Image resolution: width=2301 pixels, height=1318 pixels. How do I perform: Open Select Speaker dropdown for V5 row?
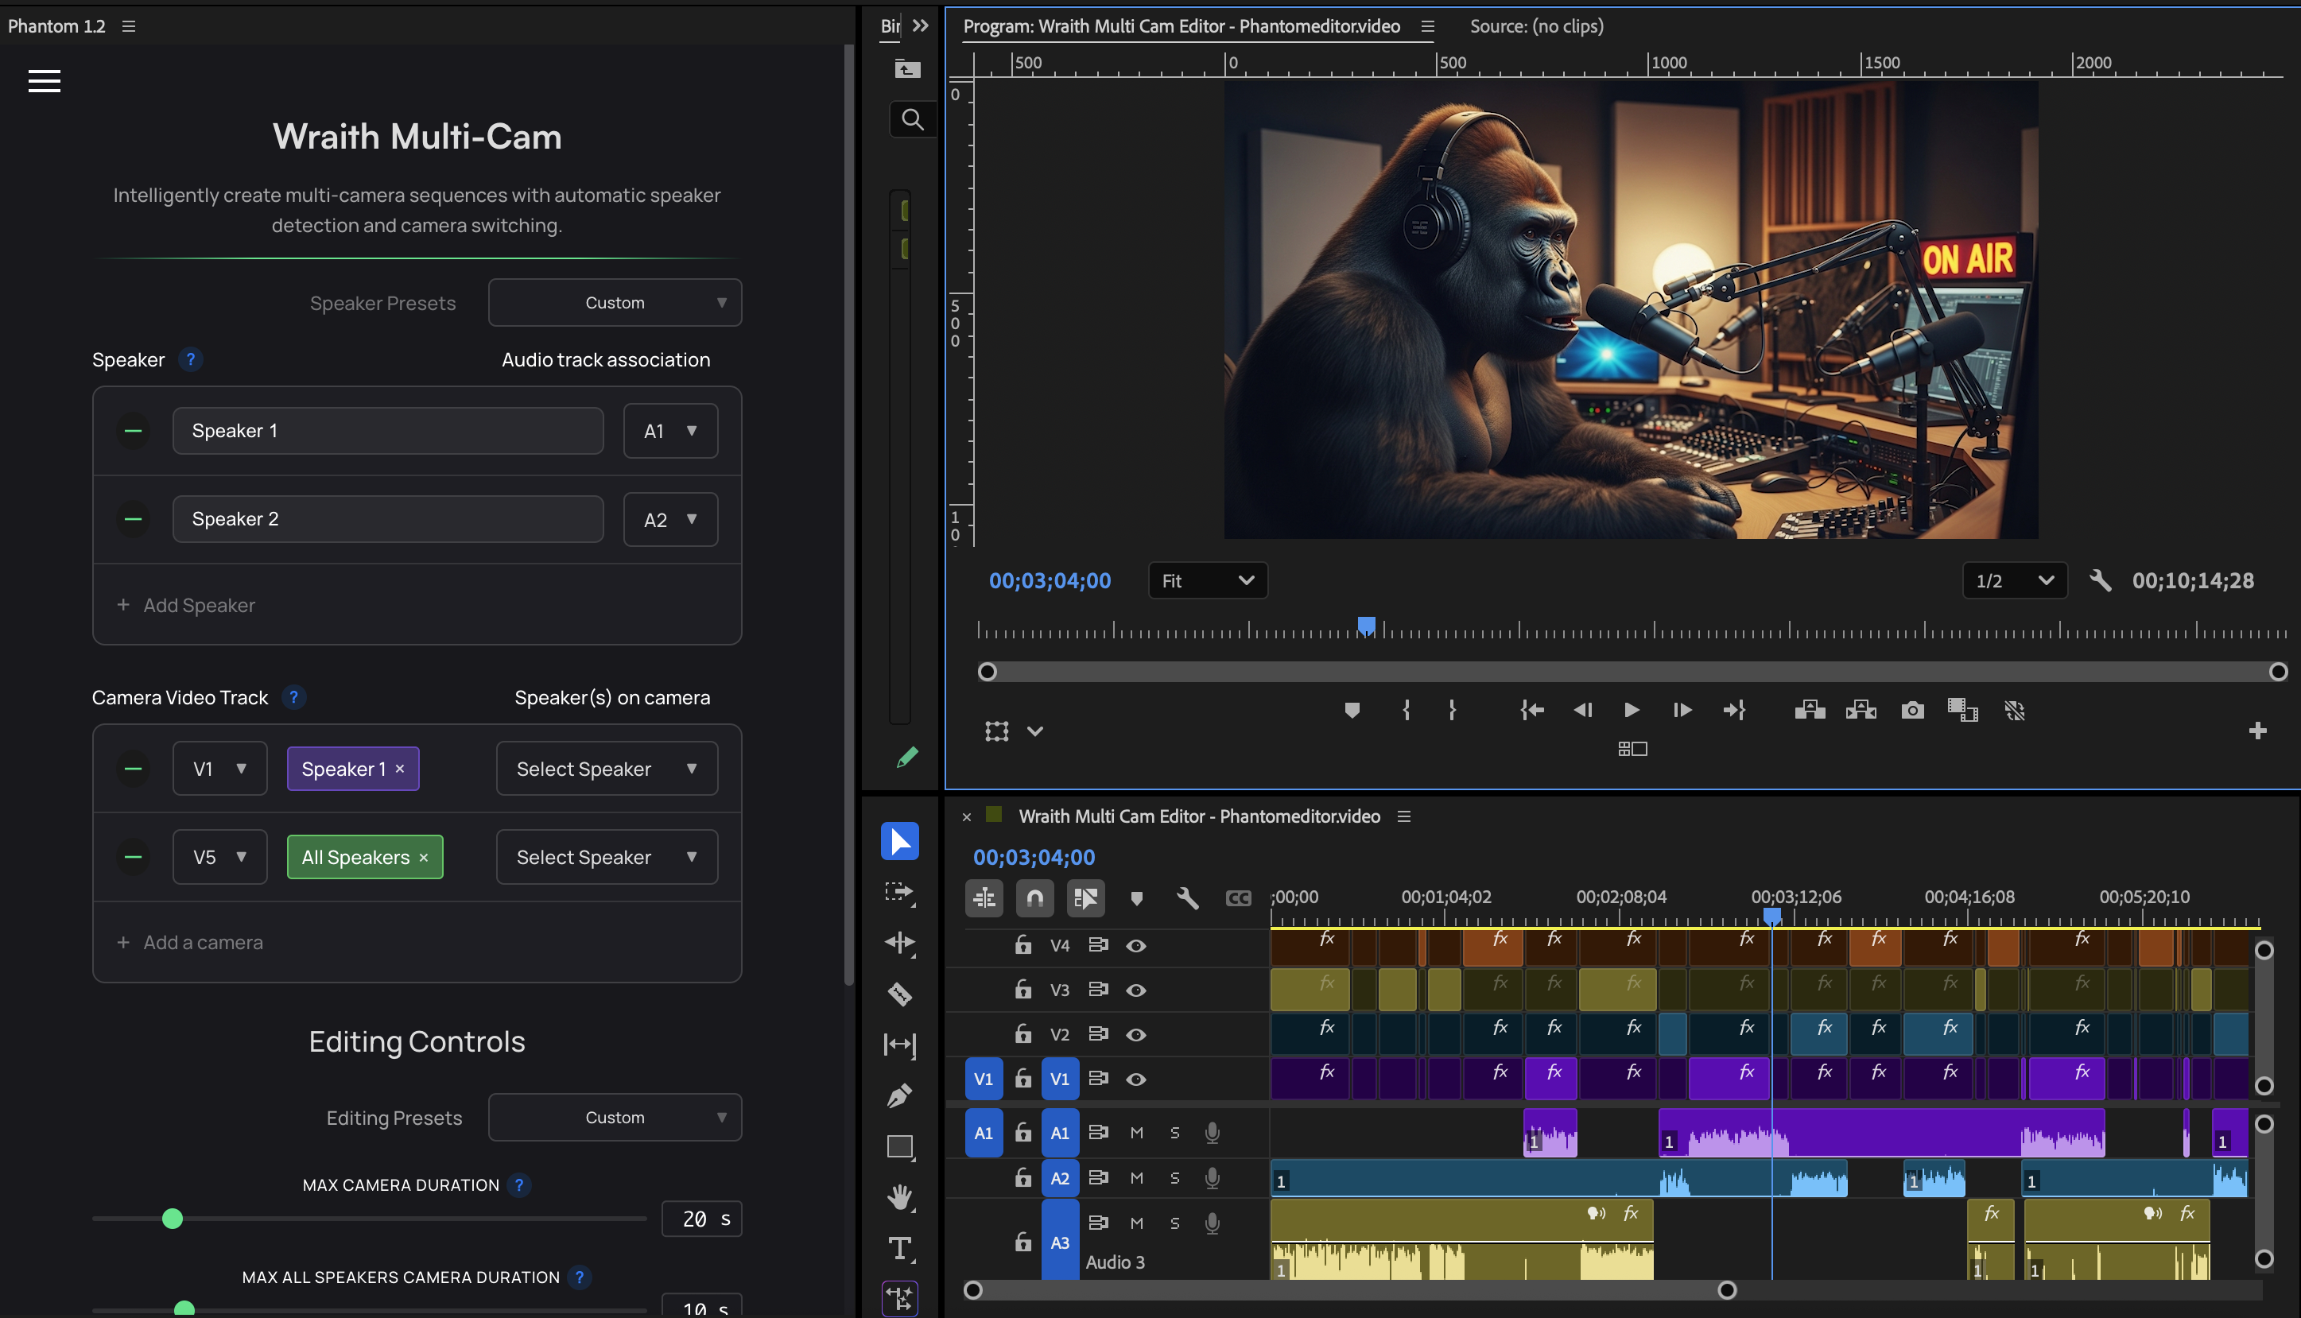point(607,857)
